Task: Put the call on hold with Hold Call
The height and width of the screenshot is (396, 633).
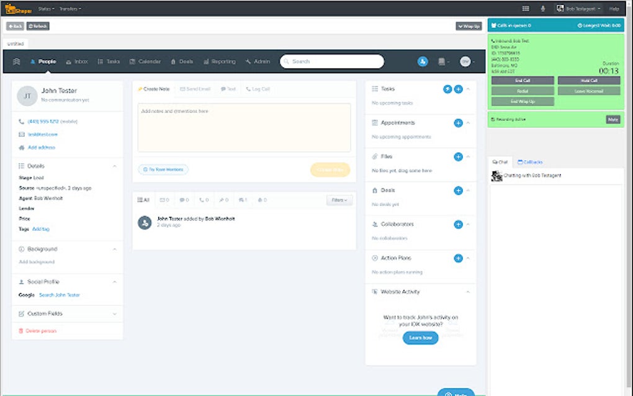Action: coord(588,81)
